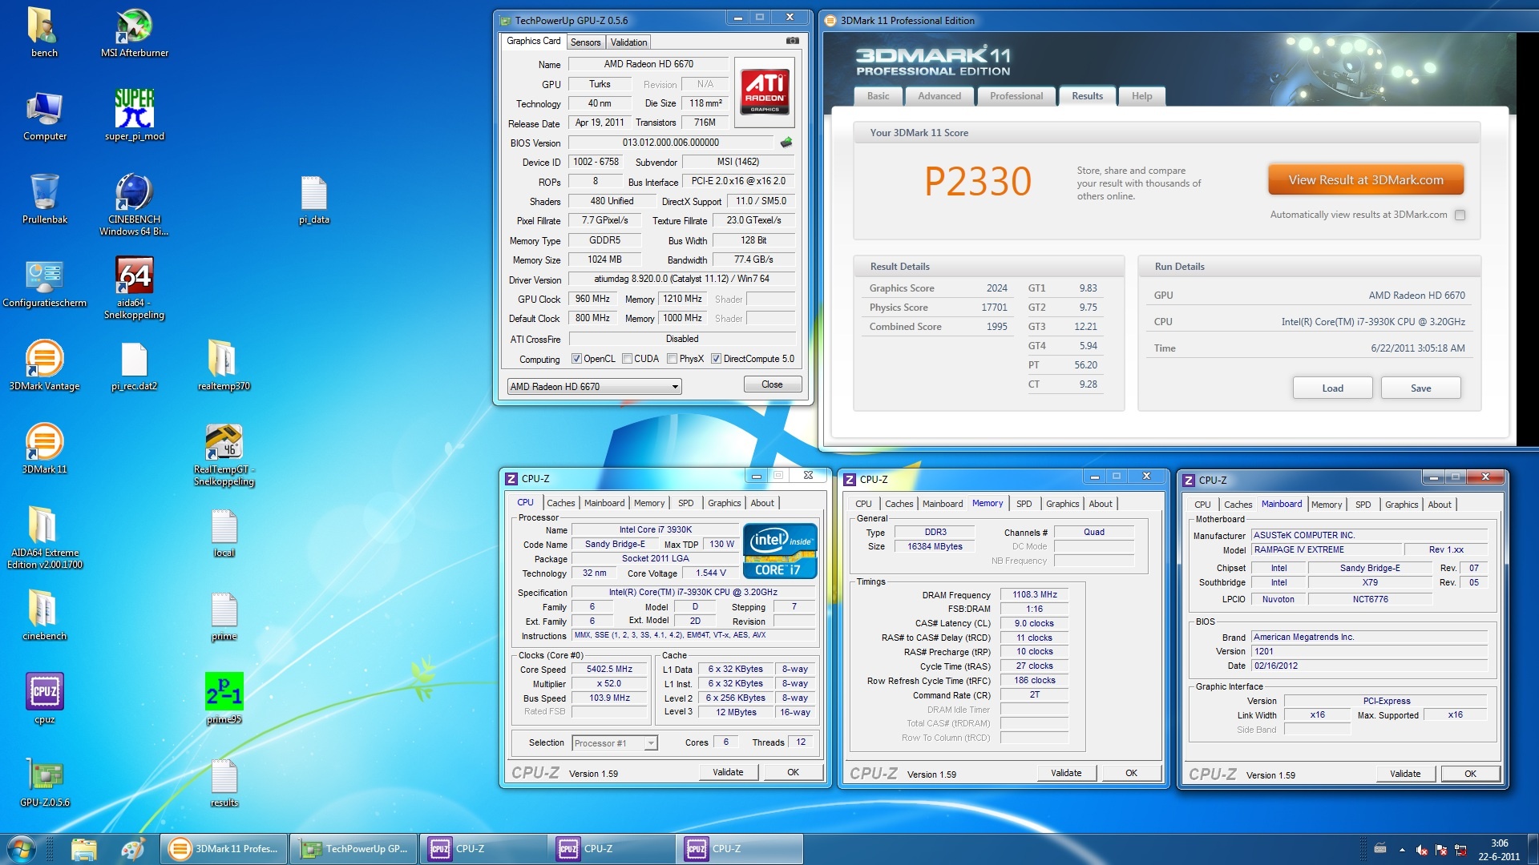Launch 3DMark Vantage desktop shortcut

(44, 365)
